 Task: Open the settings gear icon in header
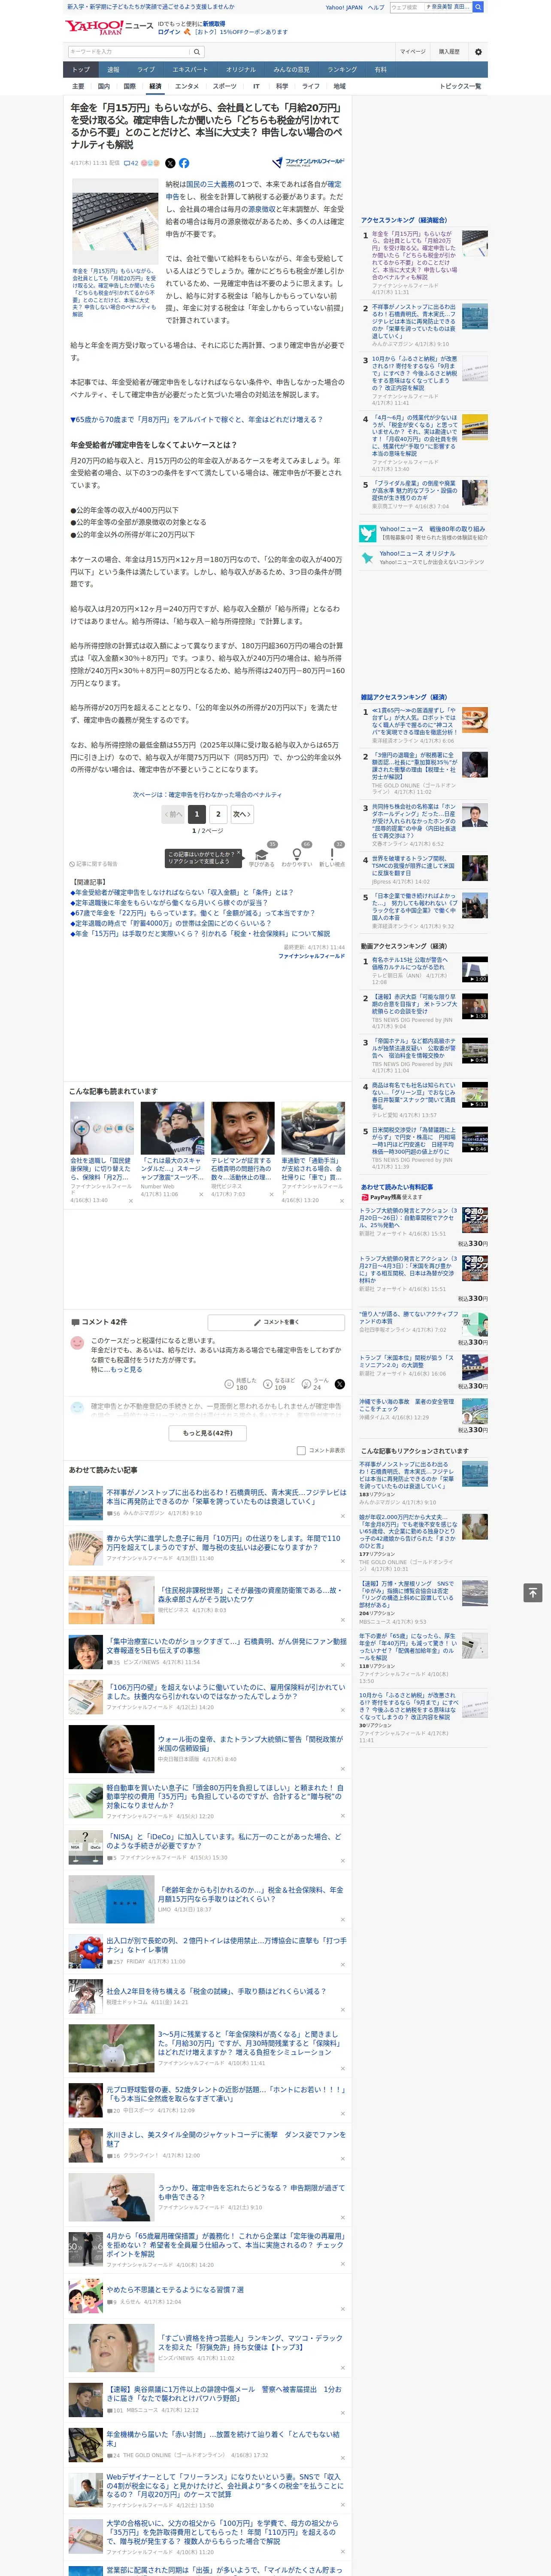point(478,52)
